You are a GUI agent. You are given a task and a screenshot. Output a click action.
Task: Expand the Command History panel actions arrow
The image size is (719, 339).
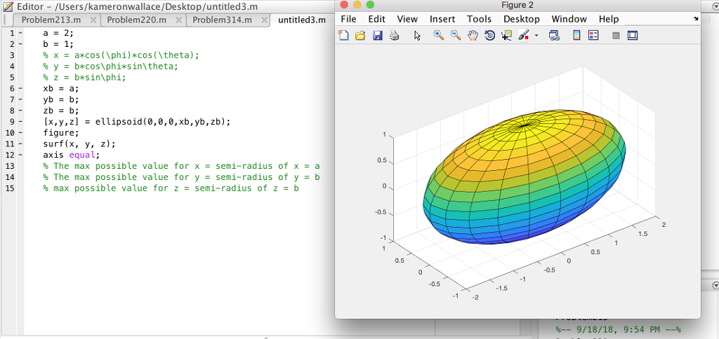point(715,286)
